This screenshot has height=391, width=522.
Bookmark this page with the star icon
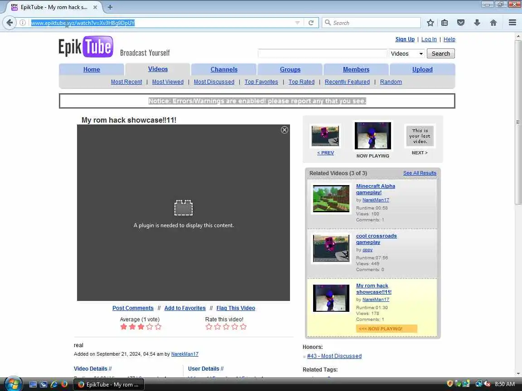coord(430,23)
